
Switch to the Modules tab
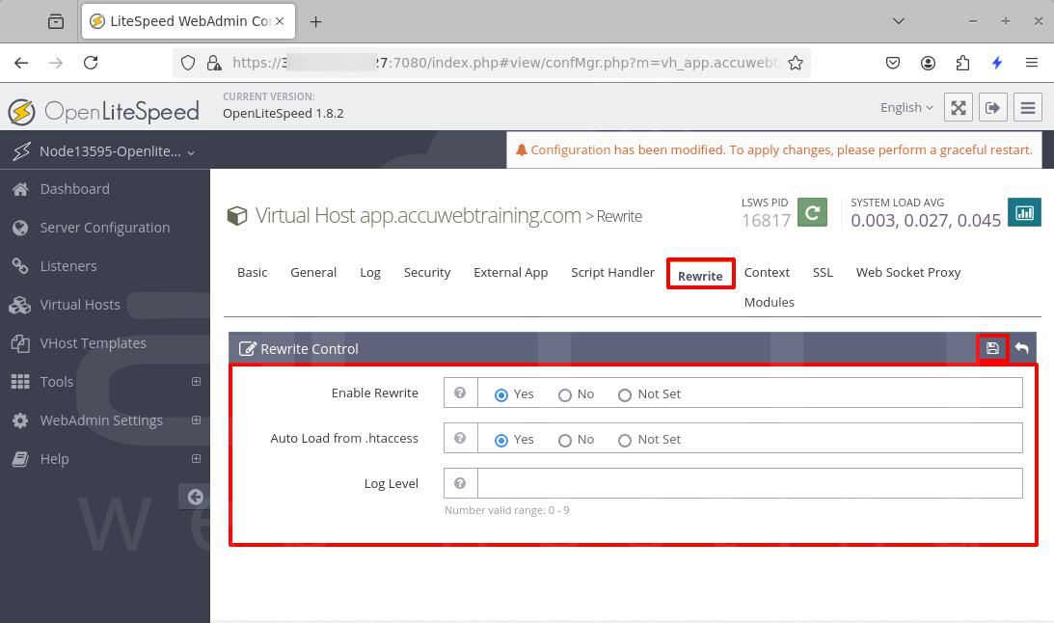click(769, 303)
